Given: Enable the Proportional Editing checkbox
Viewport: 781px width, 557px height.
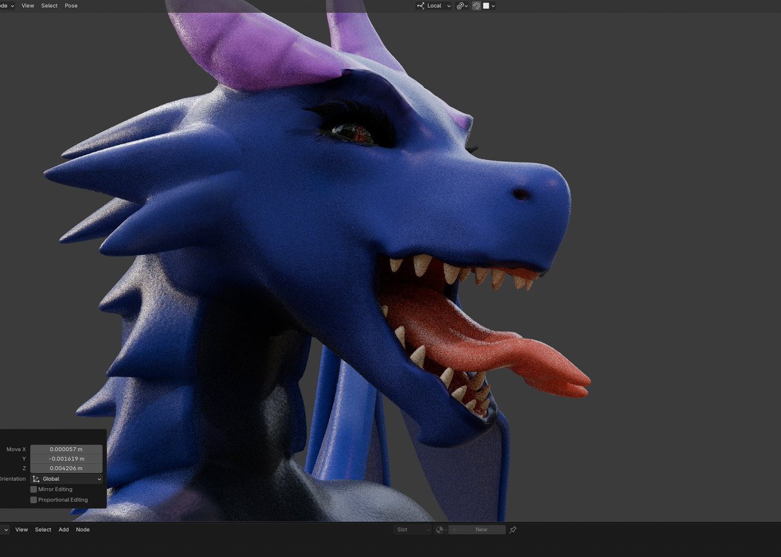Looking at the screenshot, I should (34, 500).
